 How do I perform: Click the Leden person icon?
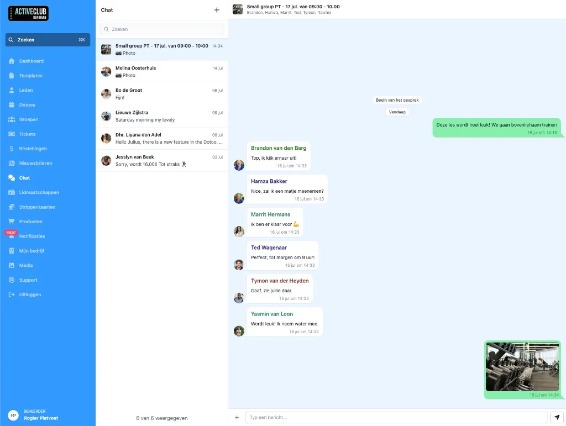[x=12, y=90]
